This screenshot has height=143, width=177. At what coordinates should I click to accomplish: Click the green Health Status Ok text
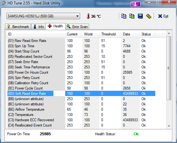(x=136, y=134)
